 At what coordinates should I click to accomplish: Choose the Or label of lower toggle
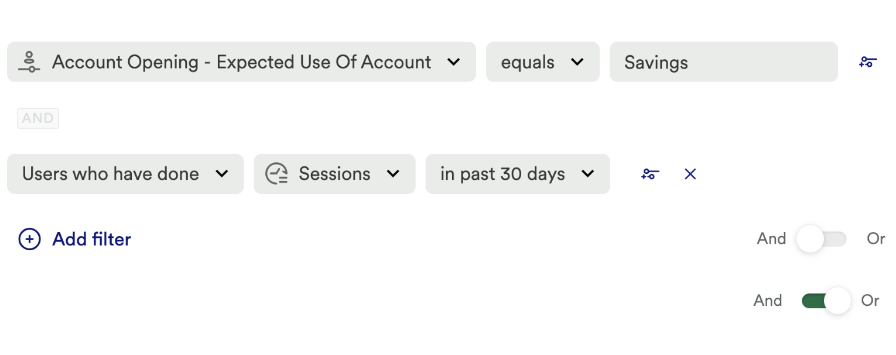tap(870, 301)
